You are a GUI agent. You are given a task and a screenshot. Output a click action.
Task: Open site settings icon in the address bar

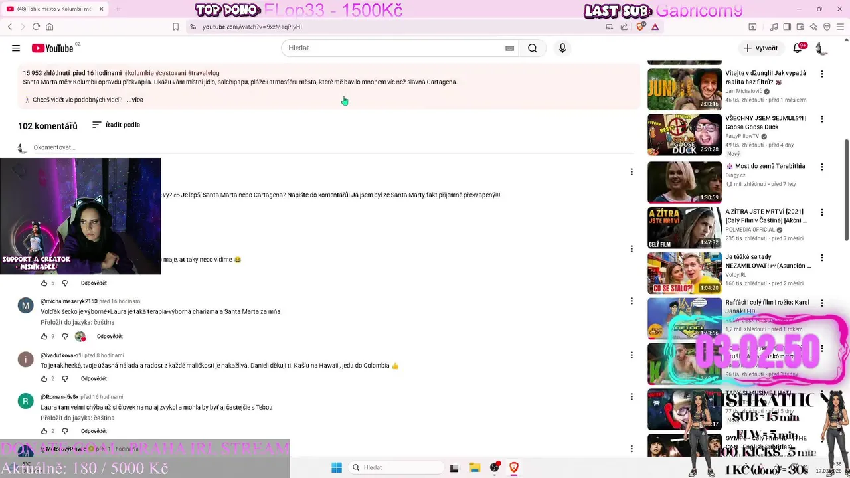click(193, 27)
